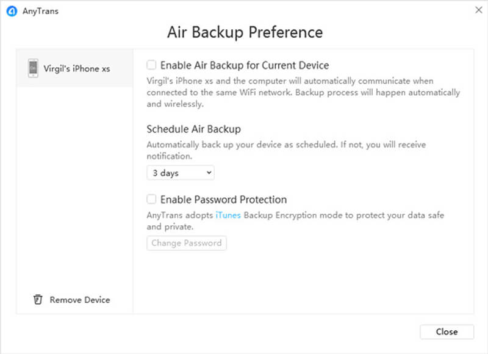Image resolution: width=488 pixels, height=354 pixels.
Task: Click the AnyTrans window title text
Action: click(x=41, y=10)
